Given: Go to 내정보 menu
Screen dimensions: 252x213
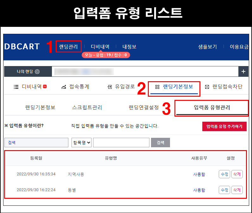Looking at the screenshot, I should click(x=129, y=46).
